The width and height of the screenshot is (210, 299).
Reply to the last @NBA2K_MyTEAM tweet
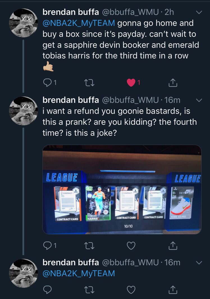pyautogui.click(x=47, y=290)
